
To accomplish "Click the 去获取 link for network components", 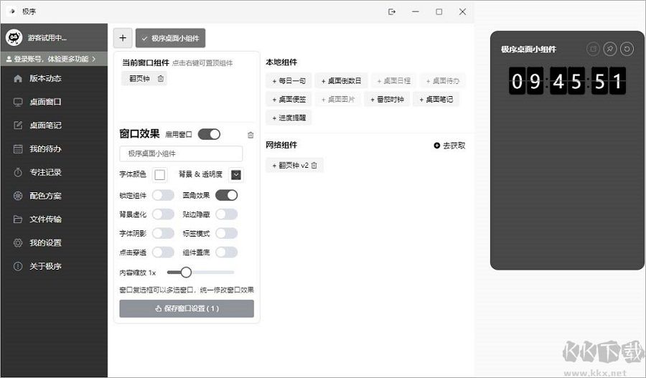I will click(x=449, y=146).
